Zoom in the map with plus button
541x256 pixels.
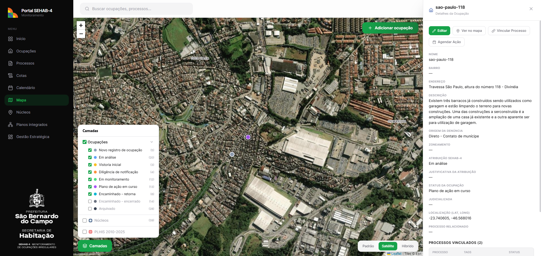click(x=81, y=25)
